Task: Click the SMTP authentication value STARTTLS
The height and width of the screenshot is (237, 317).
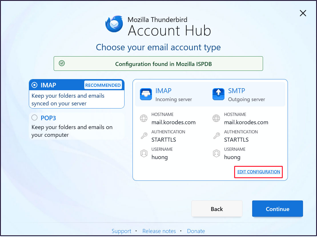Action: pos(236,140)
